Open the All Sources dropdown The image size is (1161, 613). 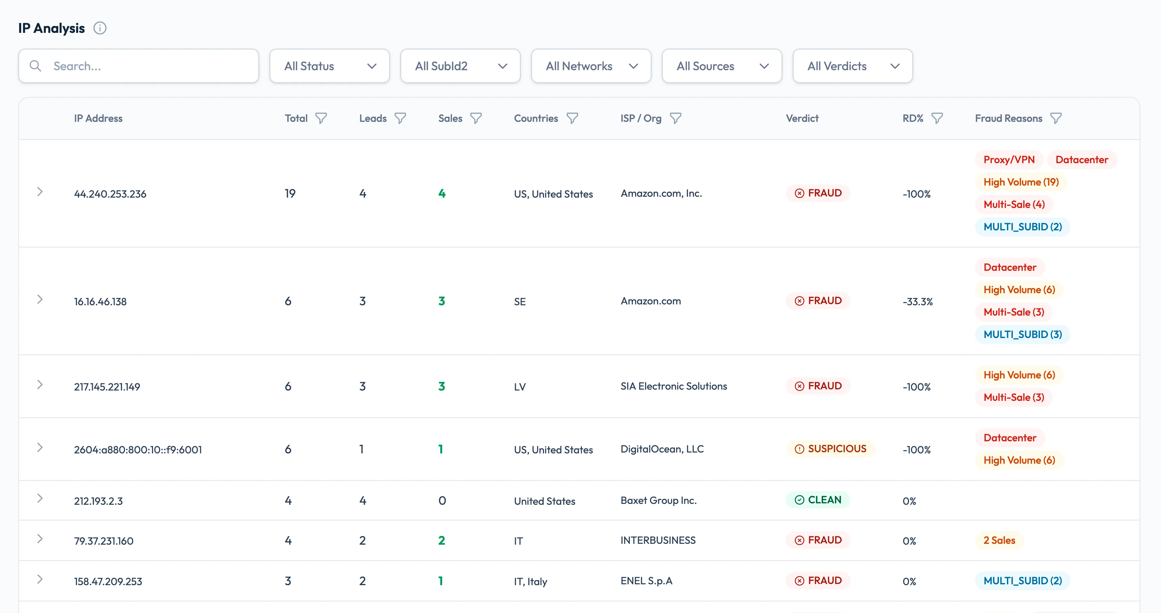coord(722,66)
